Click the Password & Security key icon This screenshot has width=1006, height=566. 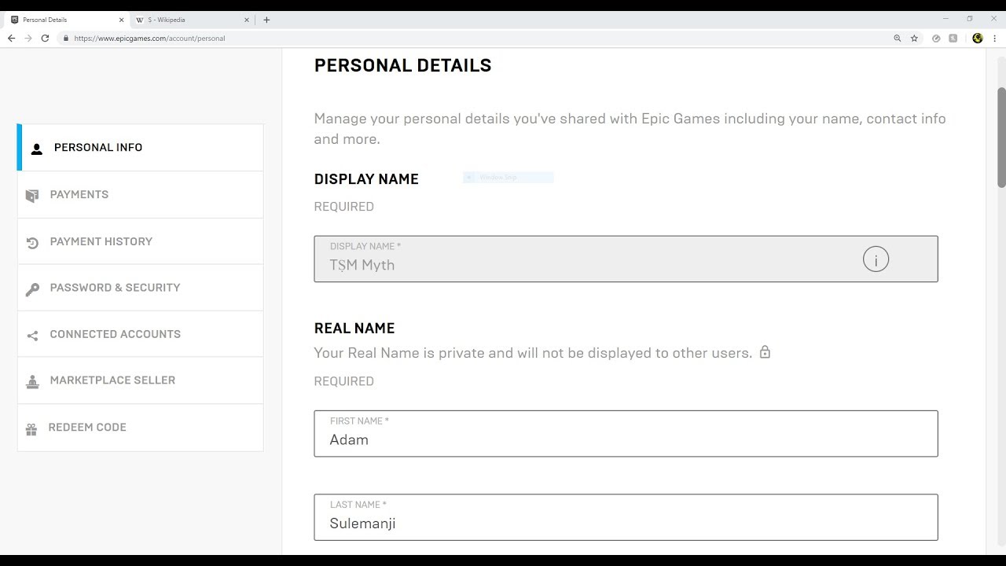pyautogui.click(x=32, y=289)
